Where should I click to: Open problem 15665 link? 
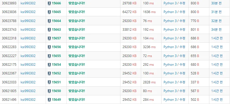click(x=56, y=12)
